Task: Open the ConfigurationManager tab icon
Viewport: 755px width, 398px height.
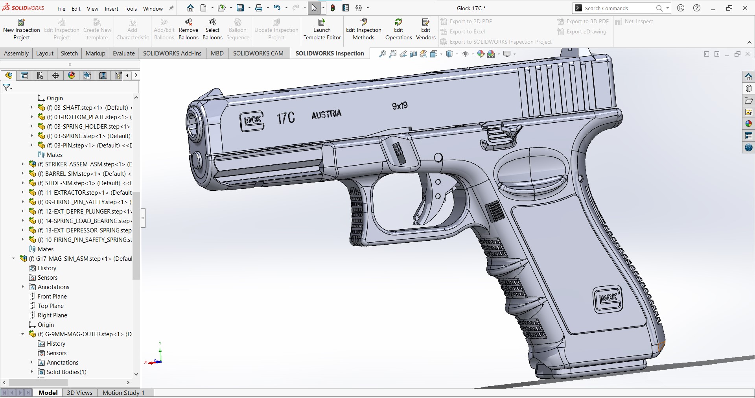Action: (40, 76)
